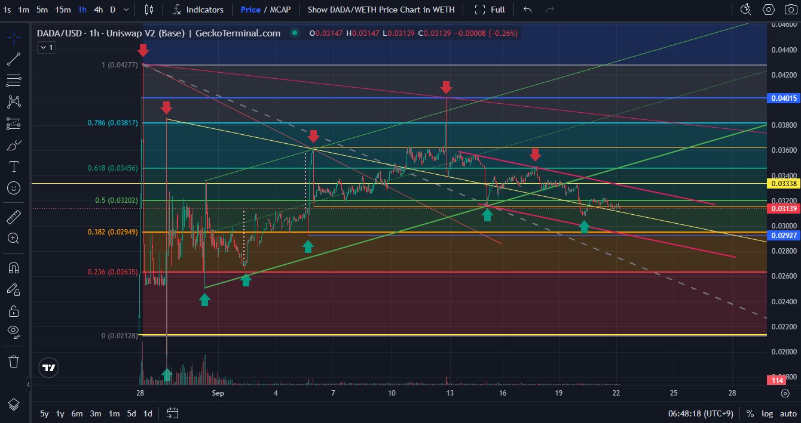Switch to the 1s interval
The image size is (801, 423).
click(7, 10)
